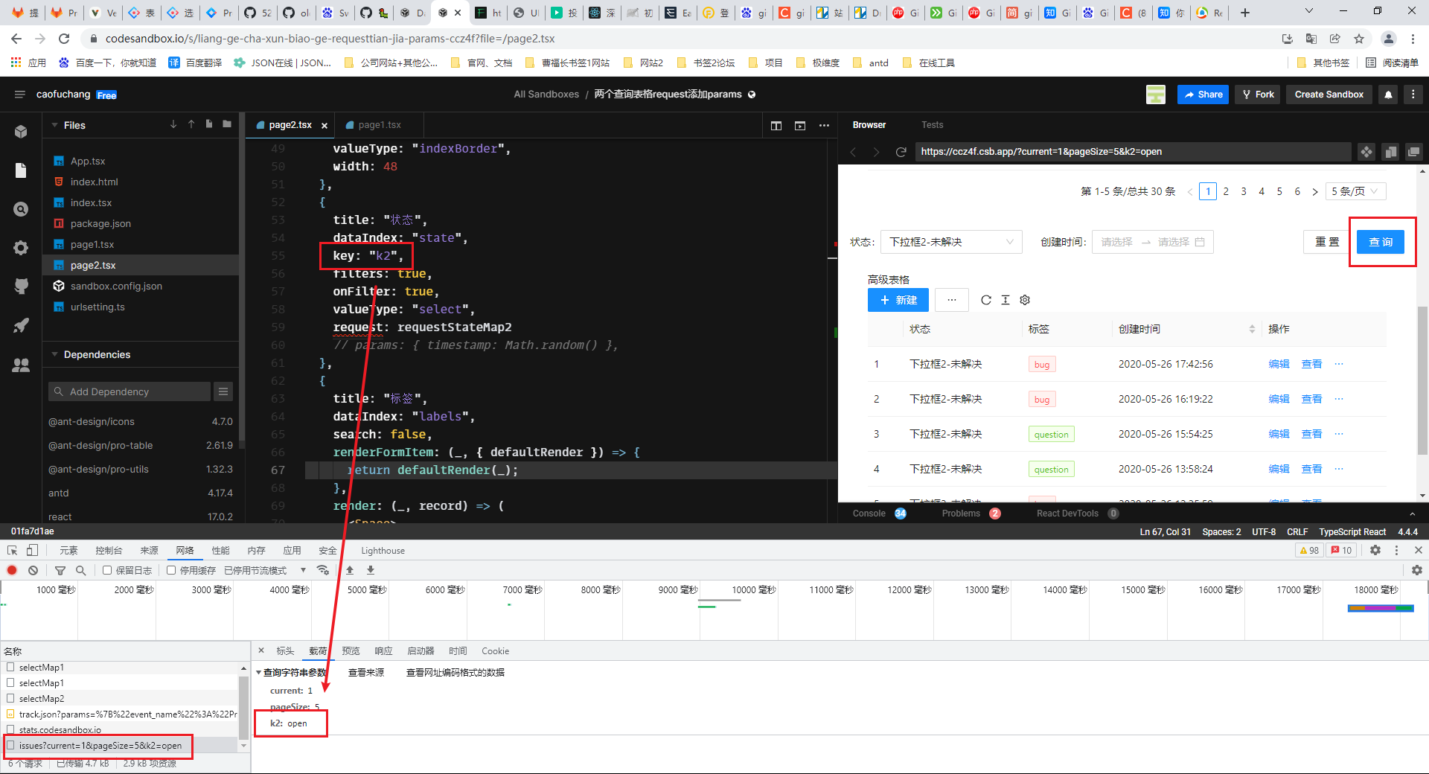This screenshot has width=1429, height=774.
Task: Click the DevTools record network log button
Action: point(12,570)
